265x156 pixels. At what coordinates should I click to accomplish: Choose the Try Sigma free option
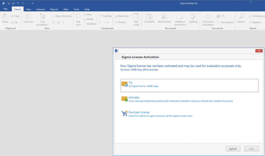point(130,83)
